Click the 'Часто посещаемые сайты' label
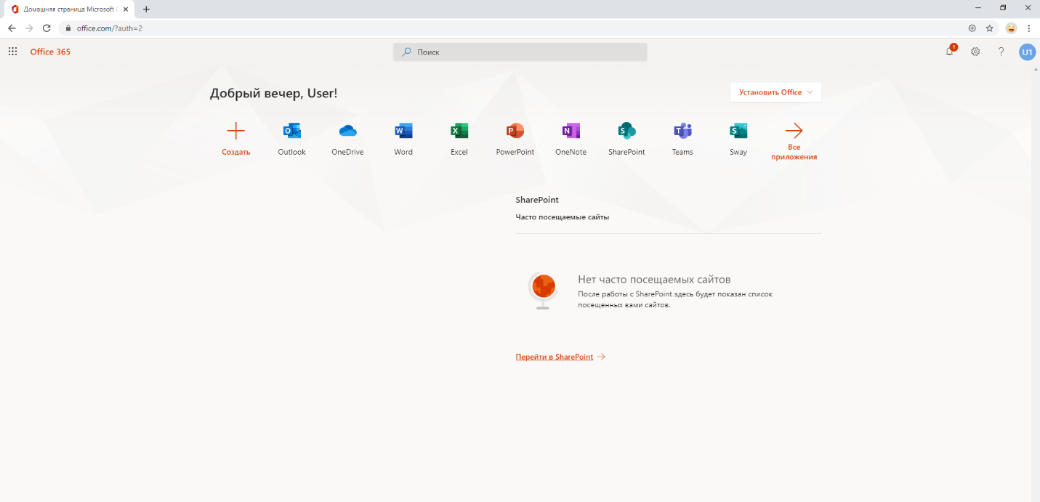Viewport: 1040px width, 502px height. pyautogui.click(x=562, y=216)
